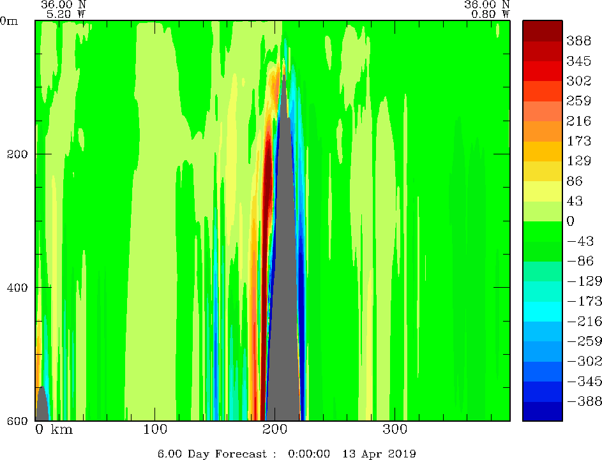This screenshot has height=460, width=602.
Task: Click the 0.80 W end longitude label
Action: [x=490, y=14]
